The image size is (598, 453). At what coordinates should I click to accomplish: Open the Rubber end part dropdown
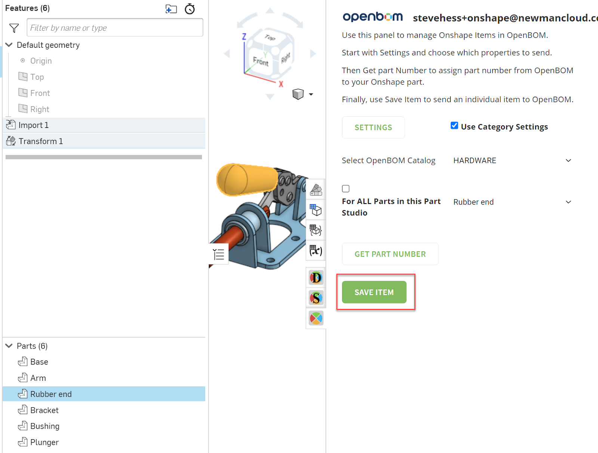point(512,202)
